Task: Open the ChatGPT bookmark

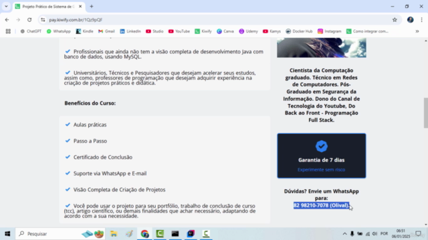Action: [x=31, y=31]
